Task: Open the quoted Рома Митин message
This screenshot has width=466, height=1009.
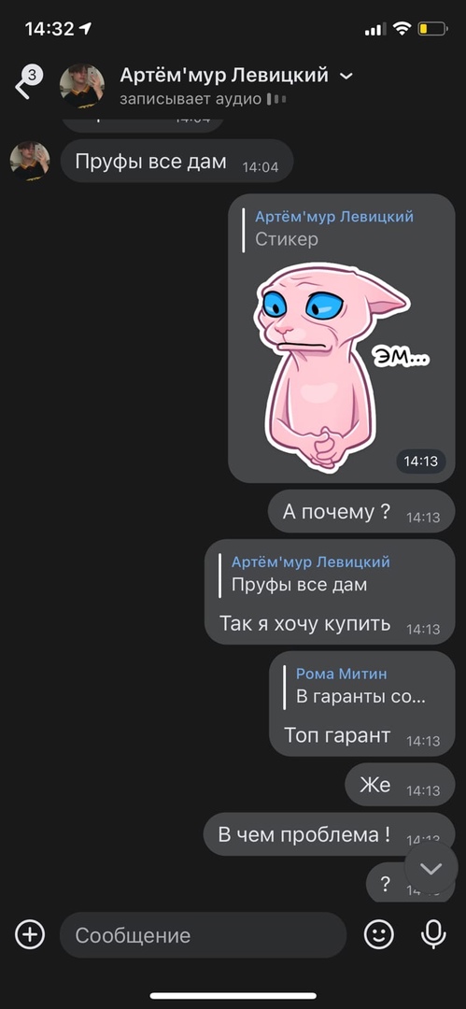Action: [355, 686]
